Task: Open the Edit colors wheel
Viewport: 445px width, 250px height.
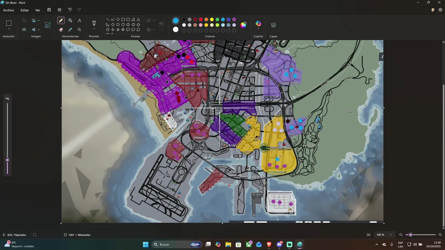Action: (x=243, y=25)
